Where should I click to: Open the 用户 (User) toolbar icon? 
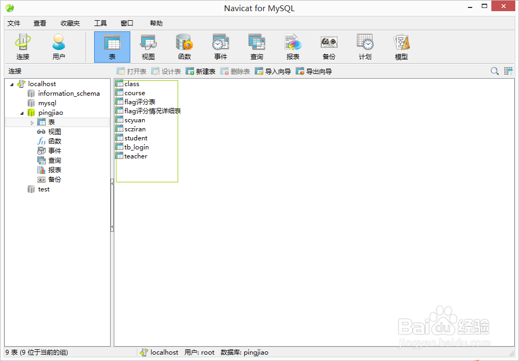[58, 47]
